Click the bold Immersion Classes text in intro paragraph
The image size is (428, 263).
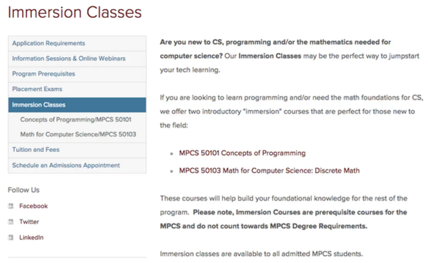point(270,56)
